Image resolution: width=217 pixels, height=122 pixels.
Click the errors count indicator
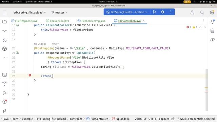[x=189, y=27]
